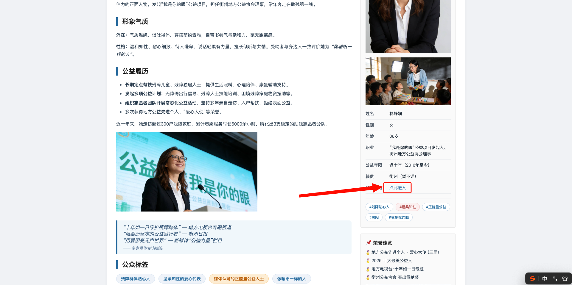
Task: Click the 残障群体贴心人 tag
Action: pos(136,279)
